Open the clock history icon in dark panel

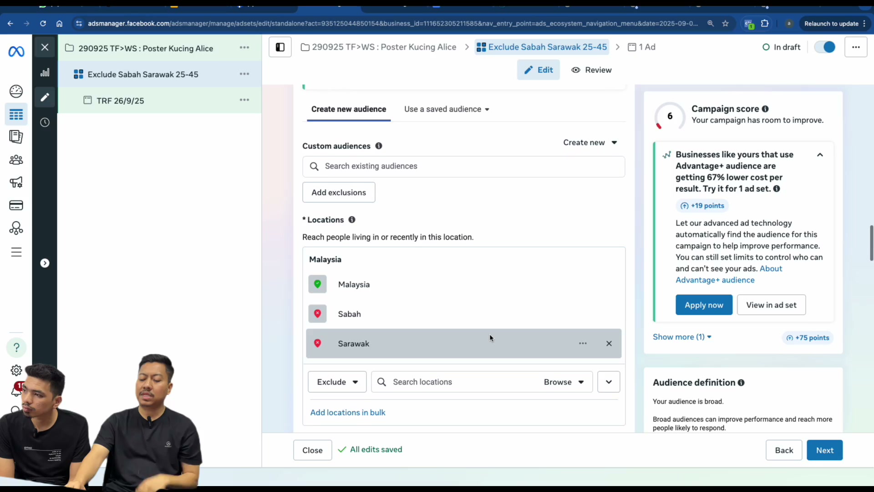point(45,122)
